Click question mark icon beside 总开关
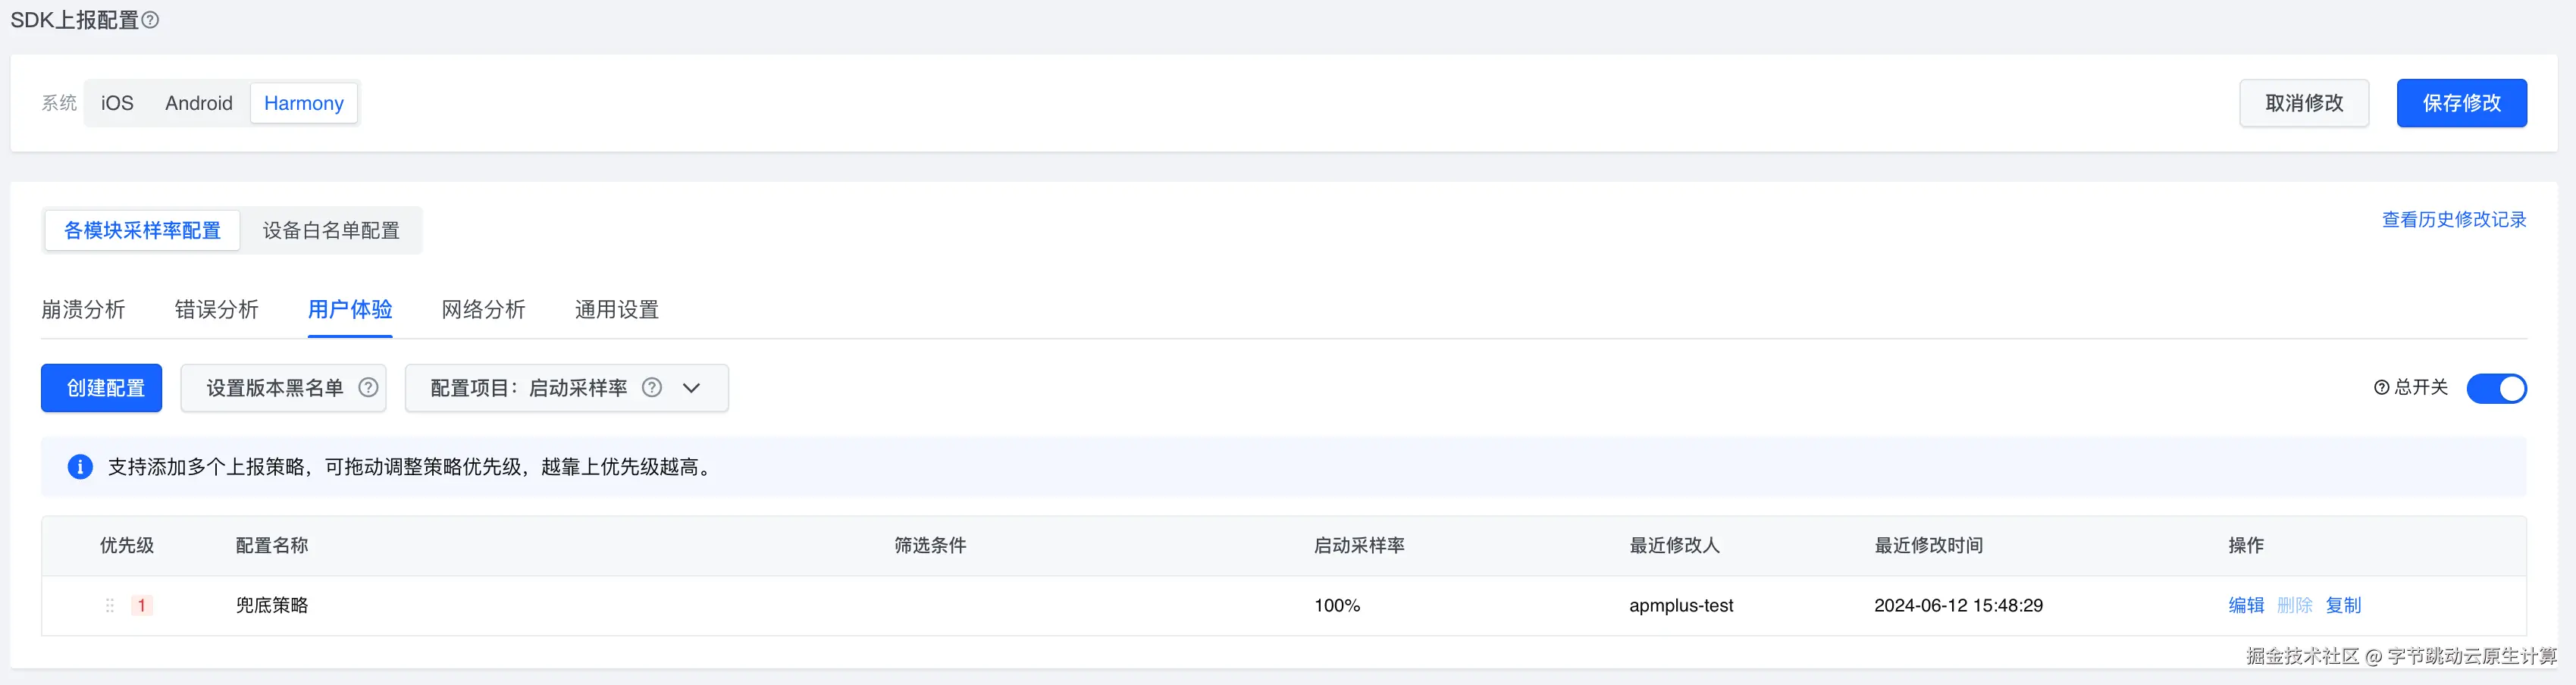 point(2381,388)
